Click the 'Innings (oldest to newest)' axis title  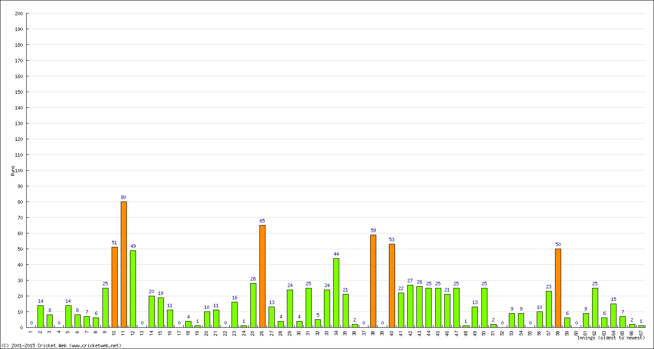tap(611, 338)
